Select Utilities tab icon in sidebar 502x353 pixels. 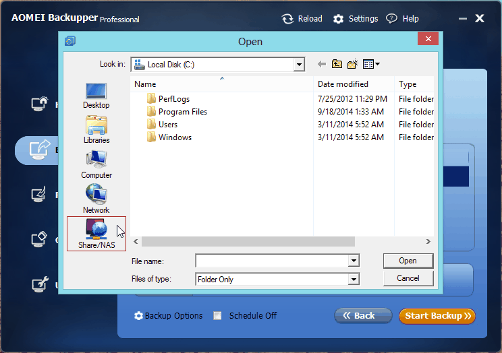click(x=40, y=284)
